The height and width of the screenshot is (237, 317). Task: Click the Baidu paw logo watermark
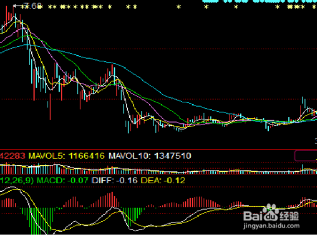tap(270, 212)
